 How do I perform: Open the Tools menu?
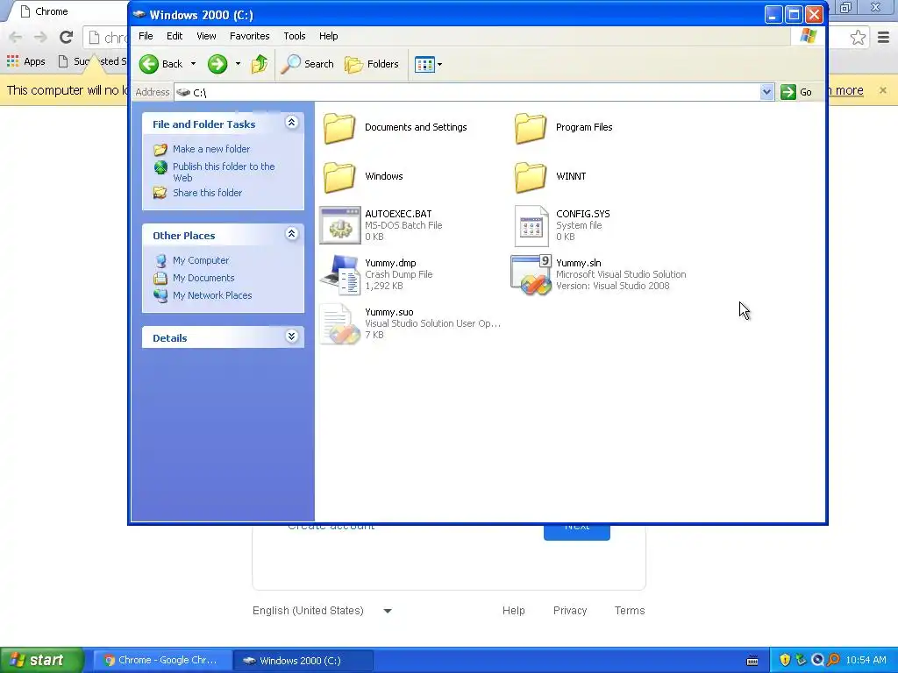click(x=295, y=36)
